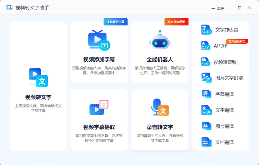Viewport: 259px width, 165px height.
Task: Click the 文字转语音 icon
Action: click(x=206, y=30)
